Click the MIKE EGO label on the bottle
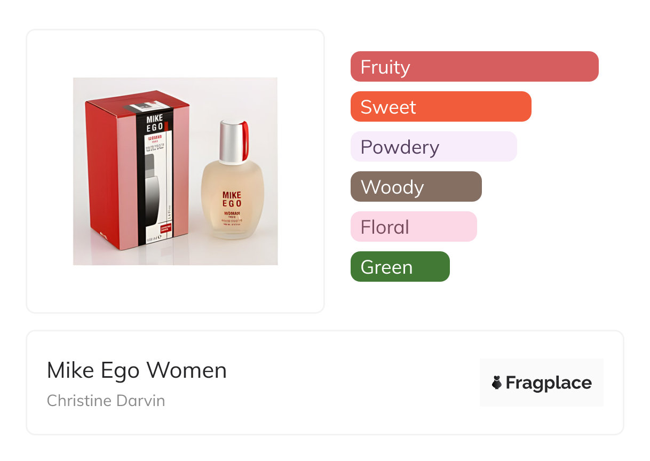This screenshot has height=461, width=650. click(232, 199)
